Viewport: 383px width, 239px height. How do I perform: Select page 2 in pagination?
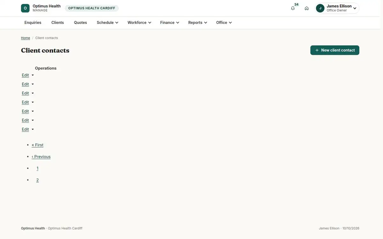pyautogui.click(x=37, y=180)
